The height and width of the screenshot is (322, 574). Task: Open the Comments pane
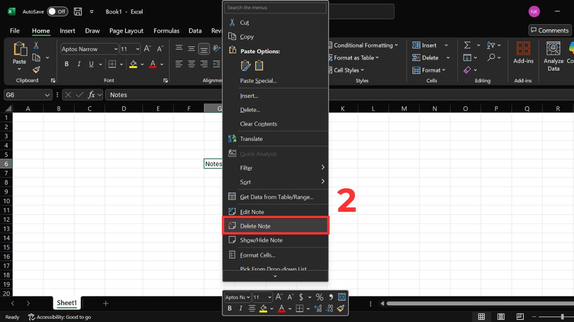coord(549,30)
